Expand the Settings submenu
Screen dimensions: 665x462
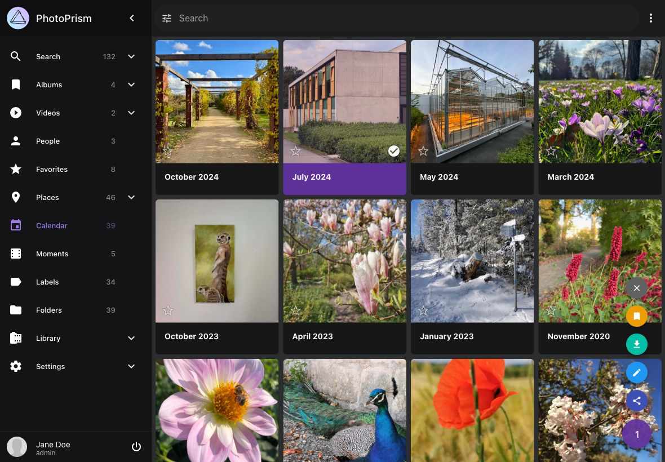[x=131, y=366]
